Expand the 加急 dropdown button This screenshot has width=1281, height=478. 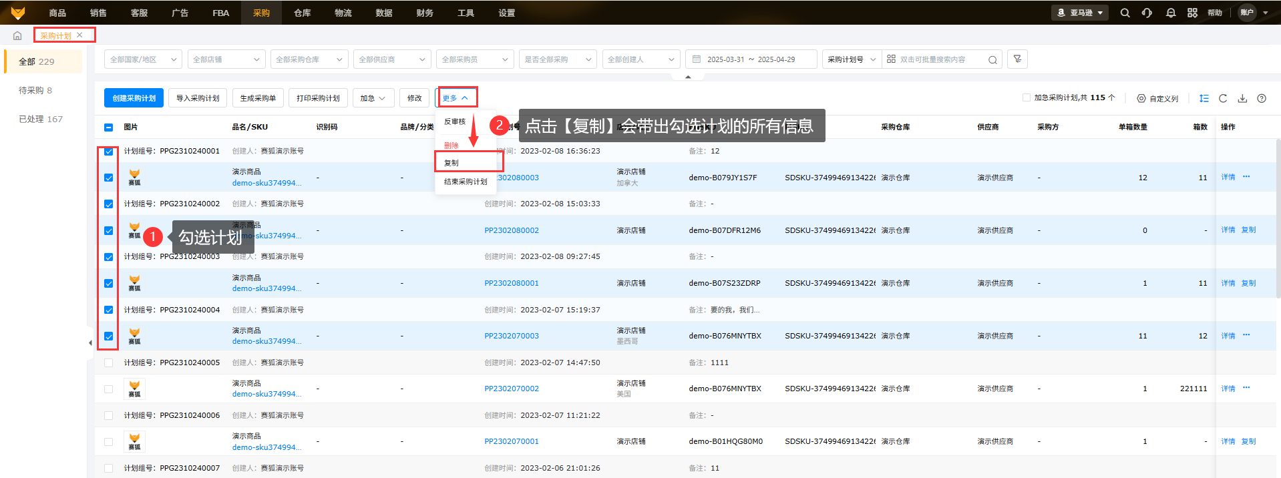(373, 98)
